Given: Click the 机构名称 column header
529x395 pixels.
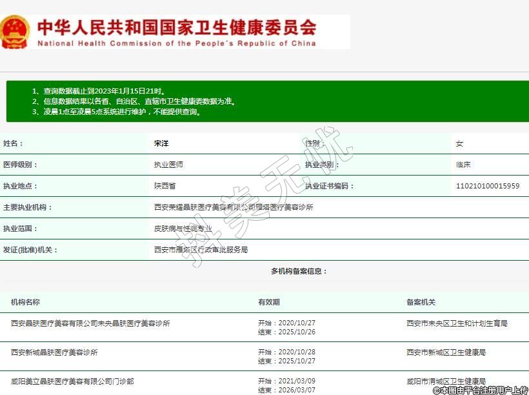Looking at the screenshot, I should click(25, 302).
